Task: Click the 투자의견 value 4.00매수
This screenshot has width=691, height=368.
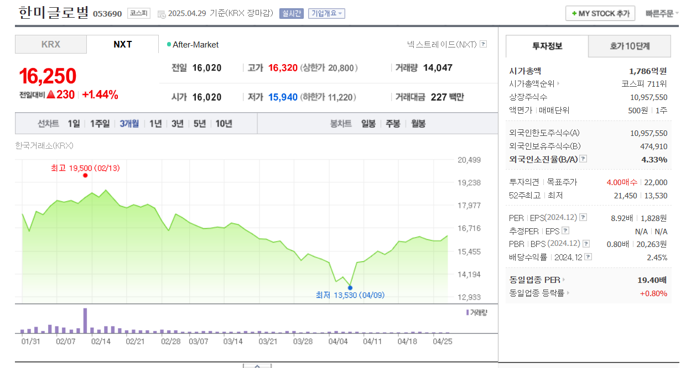Action: point(622,182)
